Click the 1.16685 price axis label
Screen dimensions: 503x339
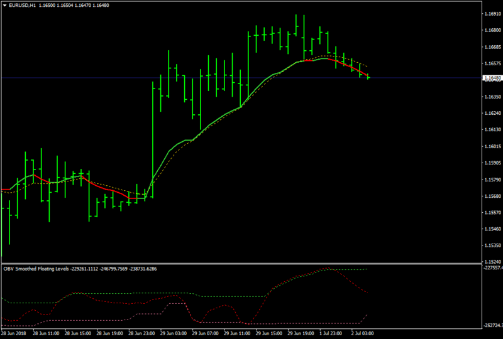pyautogui.click(x=493, y=47)
